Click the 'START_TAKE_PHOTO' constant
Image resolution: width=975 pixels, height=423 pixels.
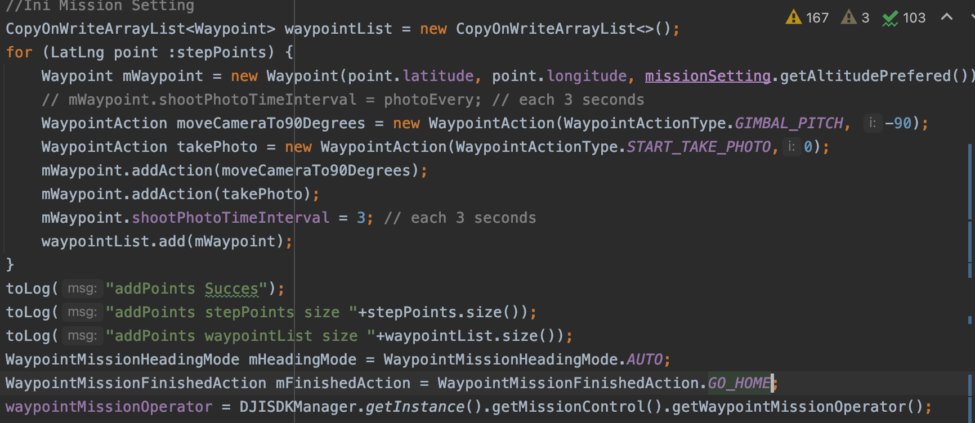coord(699,147)
